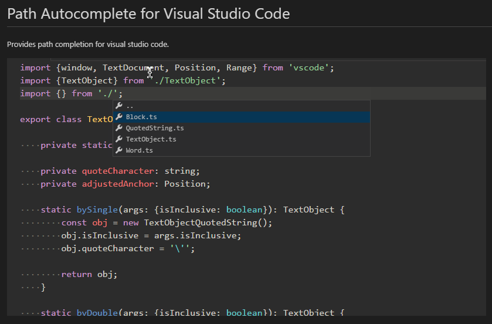
Task: Click 'Range' in the first import
Action: pos(239,67)
